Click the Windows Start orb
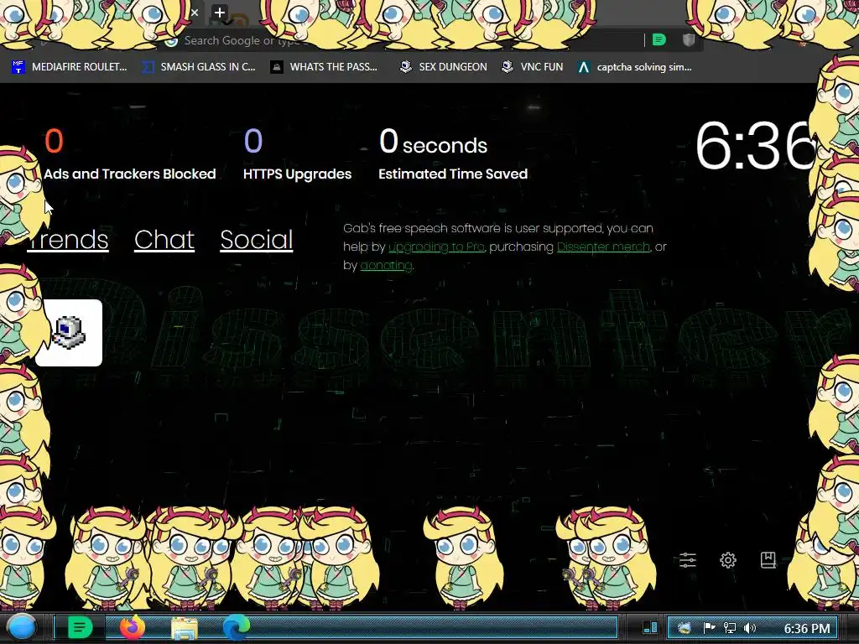Screen dimensions: 859x644 [x=22, y=627]
